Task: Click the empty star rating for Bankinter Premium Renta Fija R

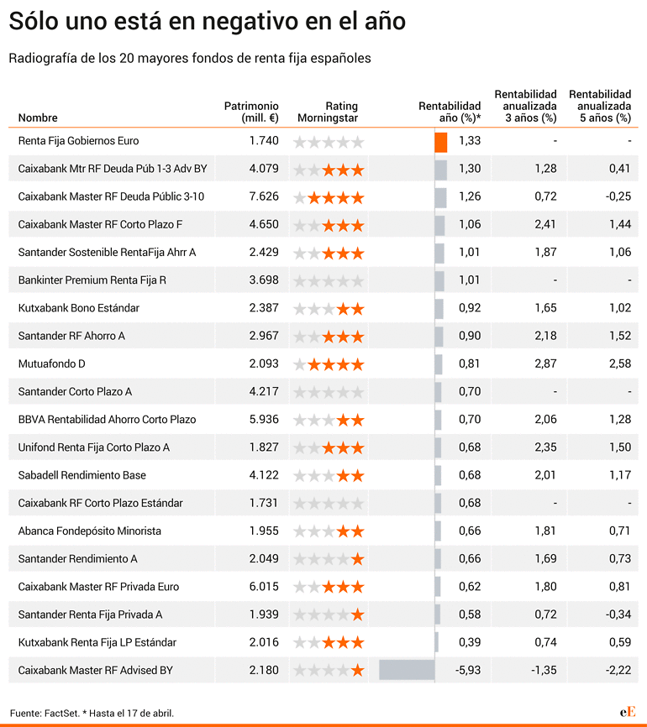Action: pyautogui.click(x=329, y=281)
